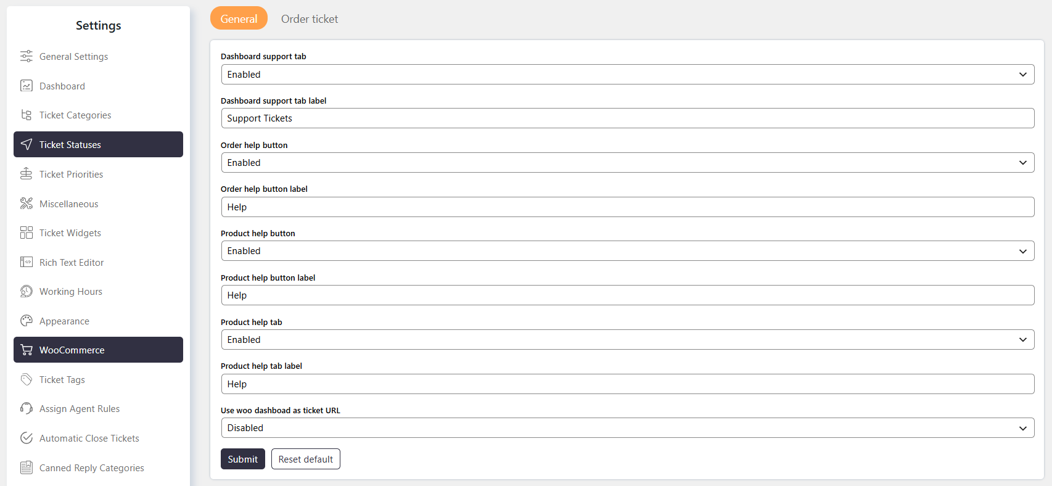
Task: Click the Ticket Tags tag icon
Action: coord(27,379)
